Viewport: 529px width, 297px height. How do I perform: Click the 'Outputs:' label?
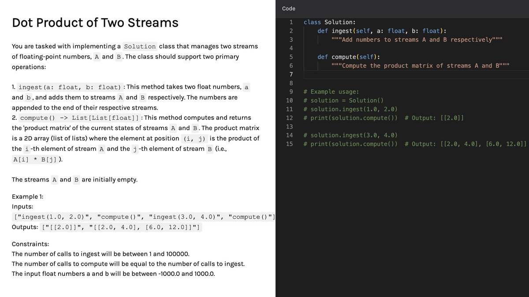25,227
